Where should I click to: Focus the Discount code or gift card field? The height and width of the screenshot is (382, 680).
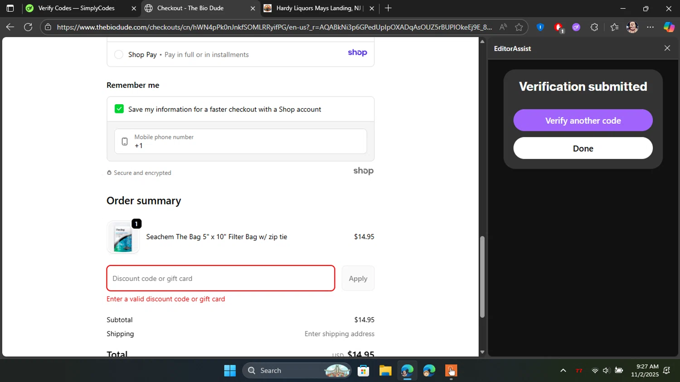[221, 278]
